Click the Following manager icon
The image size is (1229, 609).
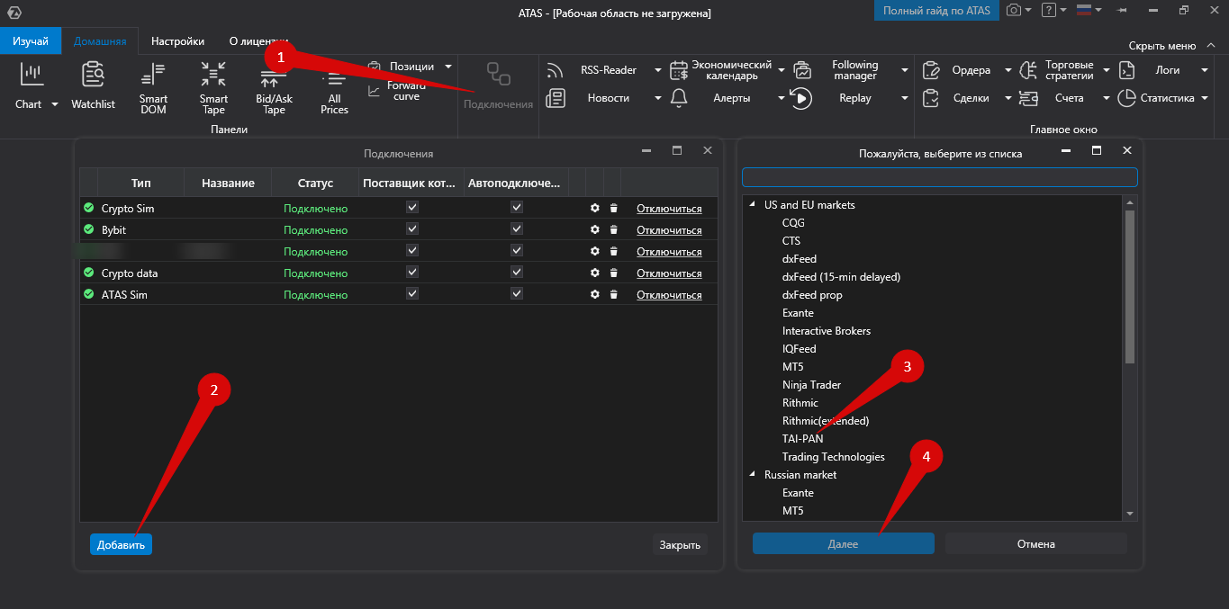[802, 70]
